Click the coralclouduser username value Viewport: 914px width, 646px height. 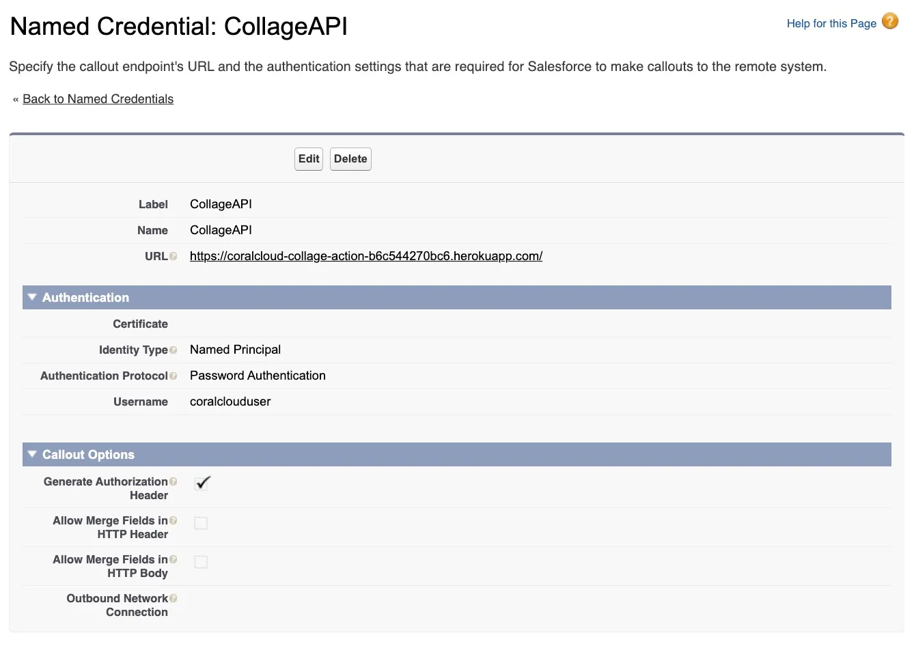pyautogui.click(x=230, y=402)
